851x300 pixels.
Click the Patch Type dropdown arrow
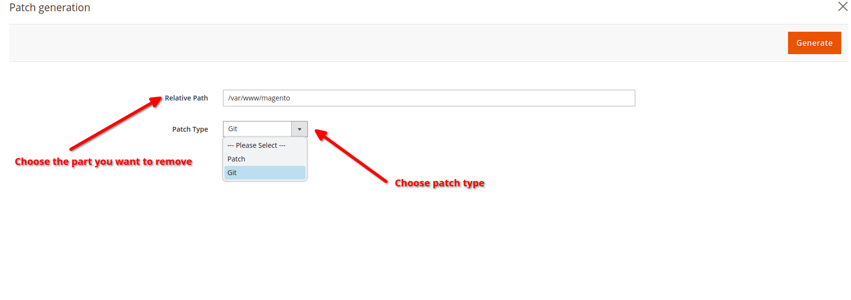point(300,129)
